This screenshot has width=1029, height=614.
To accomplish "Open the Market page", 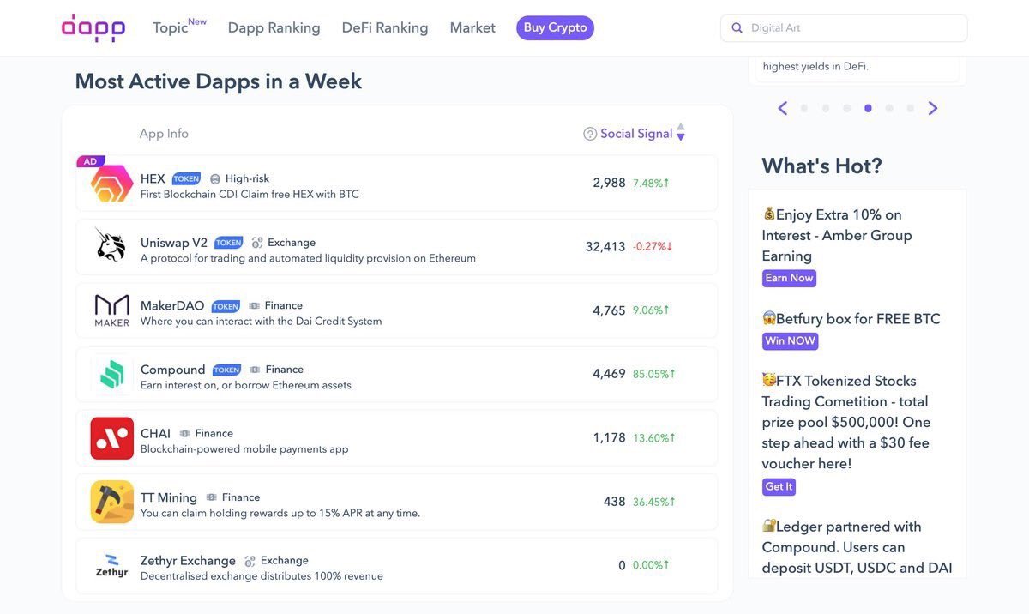I will pyautogui.click(x=472, y=27).
